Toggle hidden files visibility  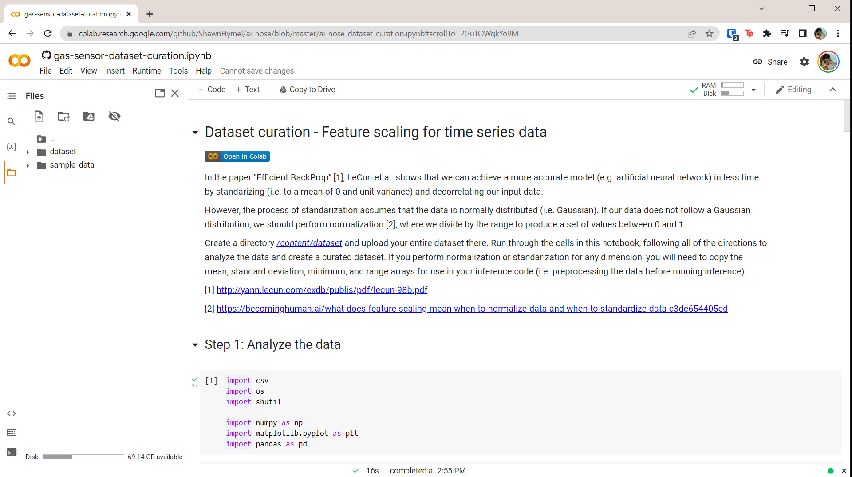pyautogui.click(x=114, y=117)
